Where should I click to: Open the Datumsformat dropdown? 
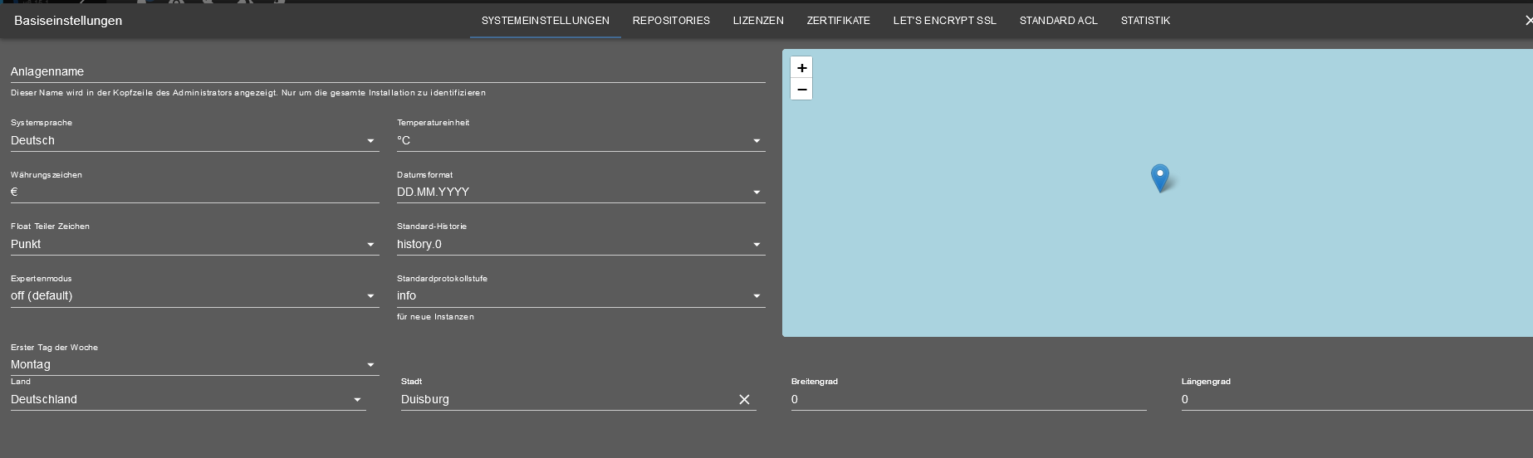click(580, 192)
